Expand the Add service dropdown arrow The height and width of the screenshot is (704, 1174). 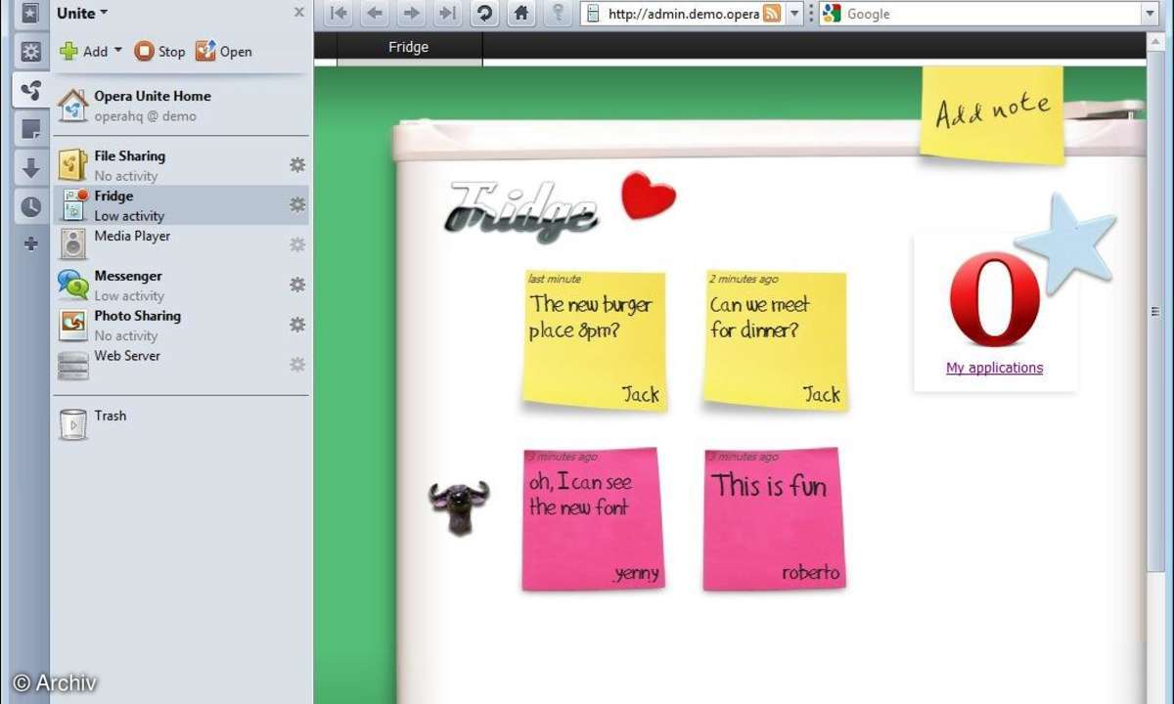pos(118,51)
